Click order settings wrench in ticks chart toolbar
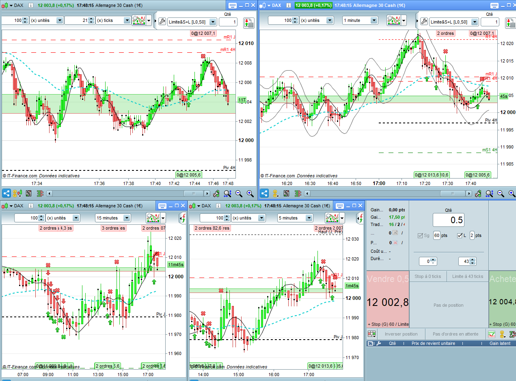Image resolution: width=516 pixels, height=381 pixels. click(161, 22)
